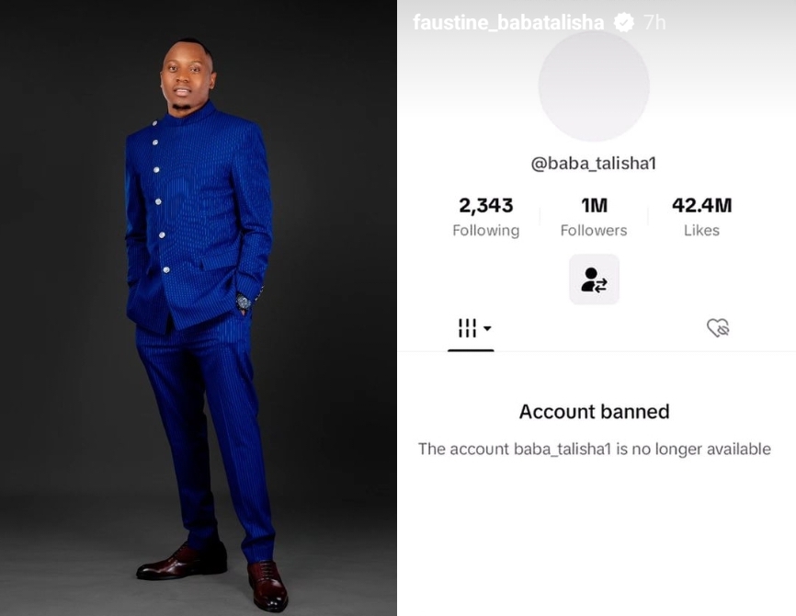The height and width of the screenshot is (616, 796).
Task: Open the hidden liked videos heart tab
Action: point(718,328)
